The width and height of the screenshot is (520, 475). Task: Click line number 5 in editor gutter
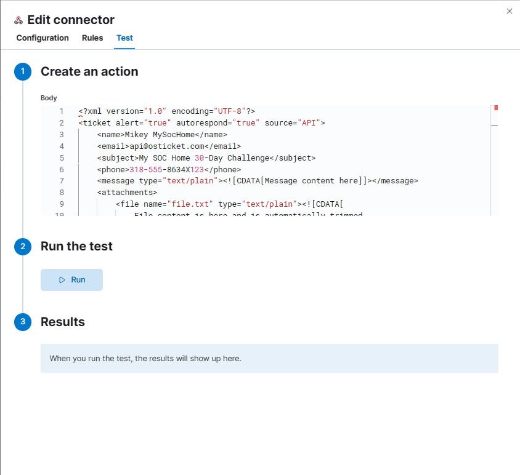tap(62, 158)
